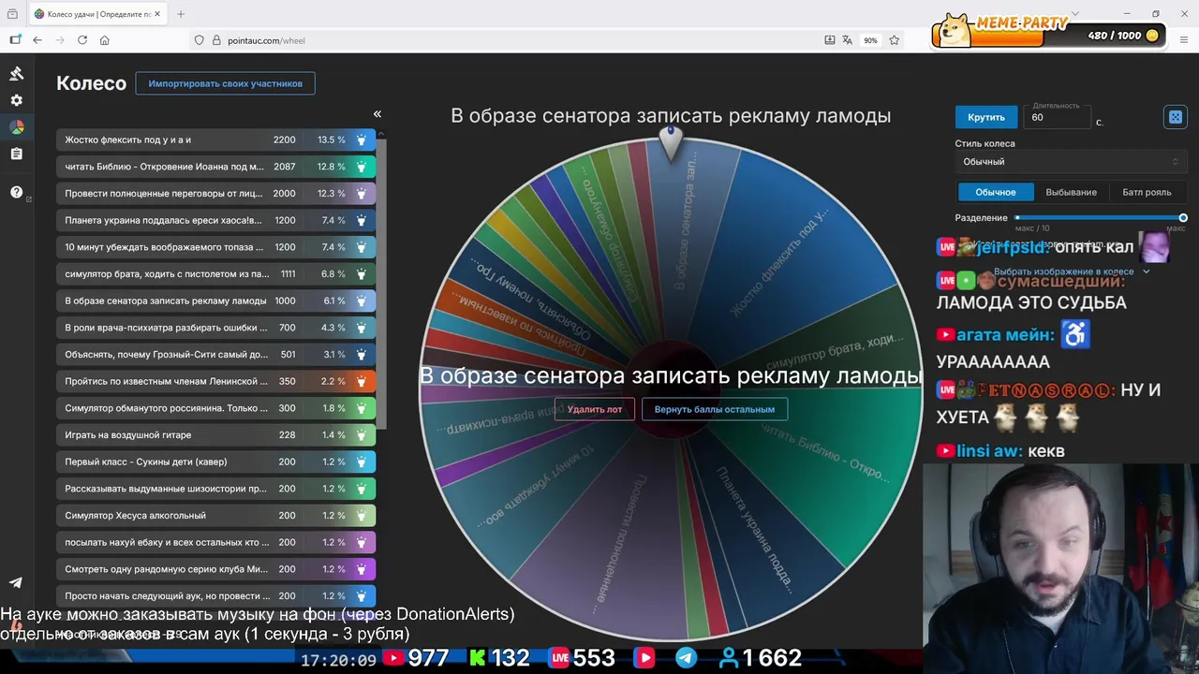Highlight lot '10 минут убеждать воображаемого топаза'

tap(362, 247)
